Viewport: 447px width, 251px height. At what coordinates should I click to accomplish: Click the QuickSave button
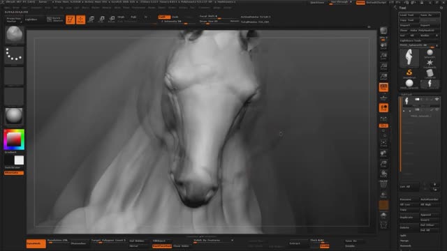point(316,2)
